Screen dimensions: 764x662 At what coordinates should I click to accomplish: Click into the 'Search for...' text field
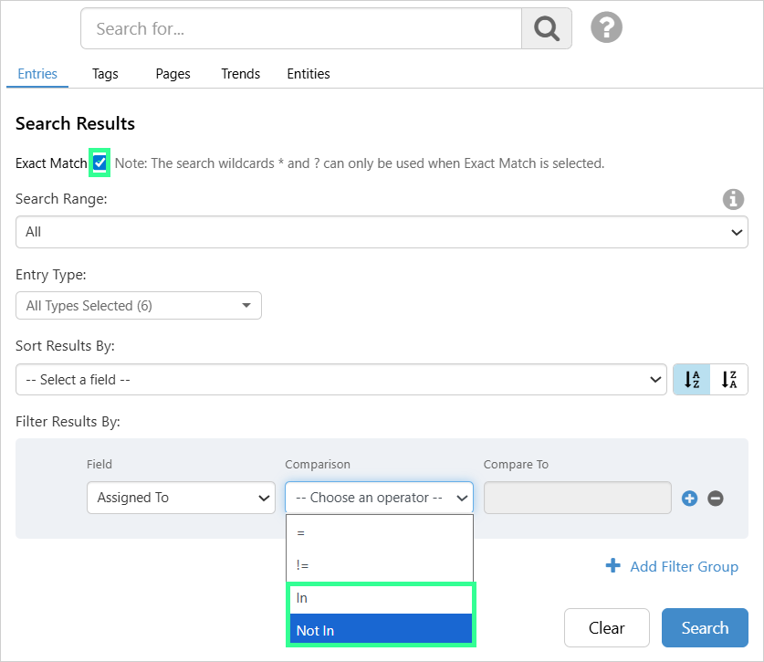[301, 29]
